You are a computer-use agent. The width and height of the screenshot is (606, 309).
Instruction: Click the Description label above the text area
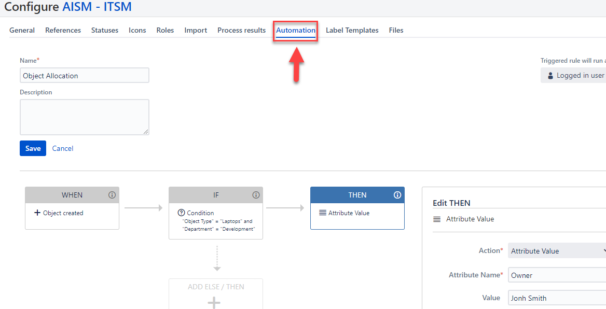point(36,92)
